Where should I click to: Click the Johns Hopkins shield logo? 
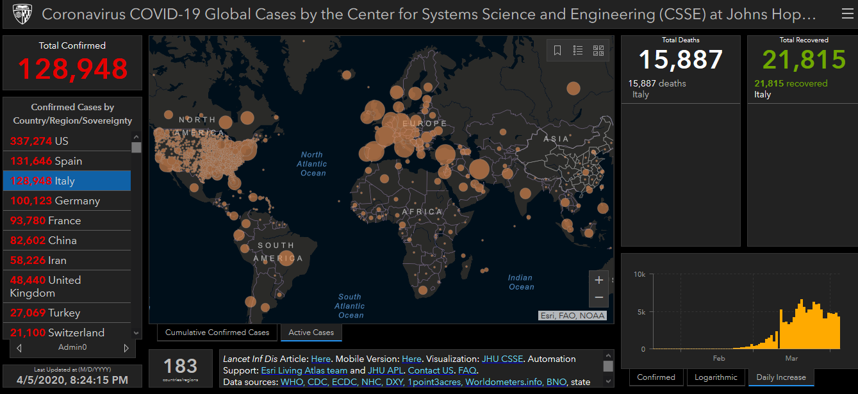point(22,14)
